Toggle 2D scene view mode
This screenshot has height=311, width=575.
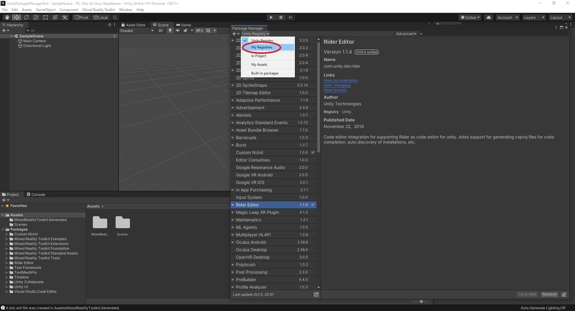pyautogui.click(x=161, y=31)
